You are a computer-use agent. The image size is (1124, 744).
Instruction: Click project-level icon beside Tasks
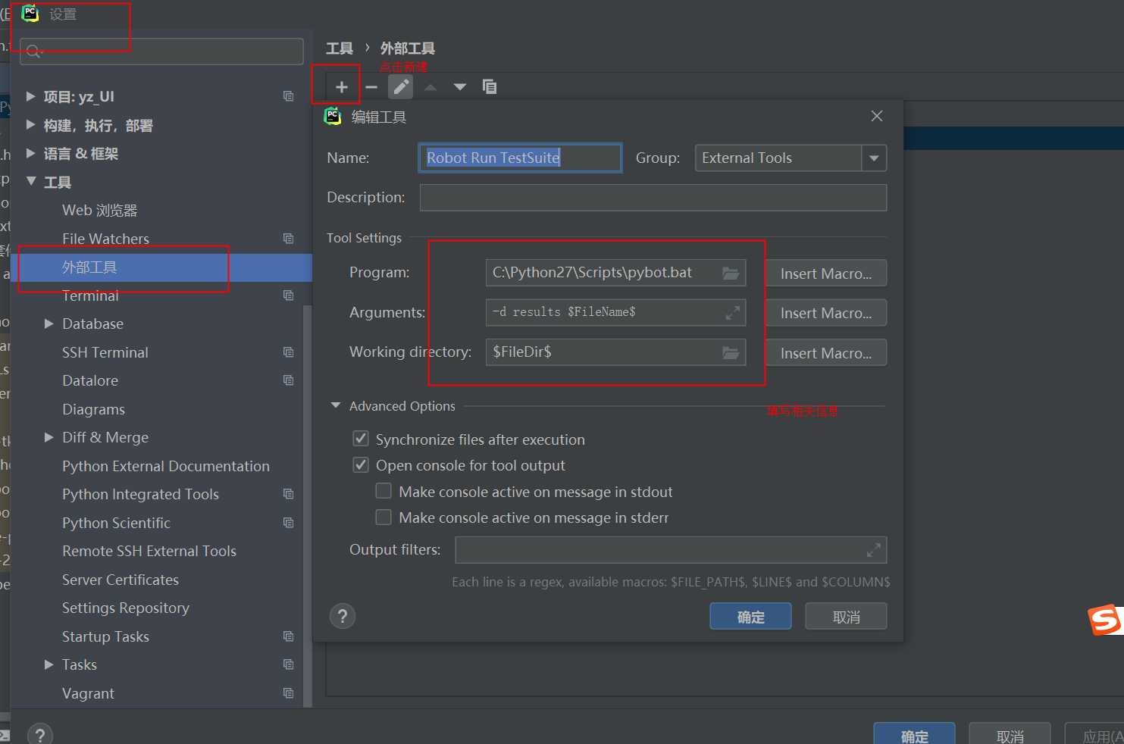288,664
